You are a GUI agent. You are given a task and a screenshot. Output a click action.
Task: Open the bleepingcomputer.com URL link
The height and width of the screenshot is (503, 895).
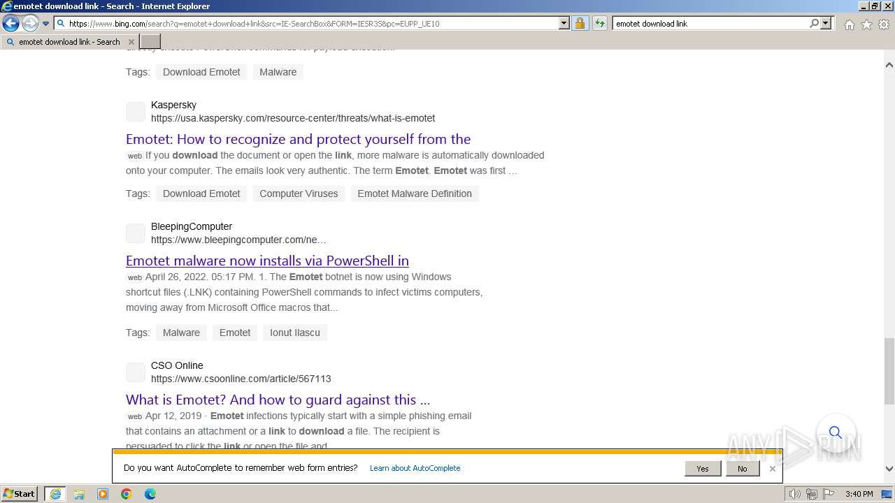tap(238, 240)
